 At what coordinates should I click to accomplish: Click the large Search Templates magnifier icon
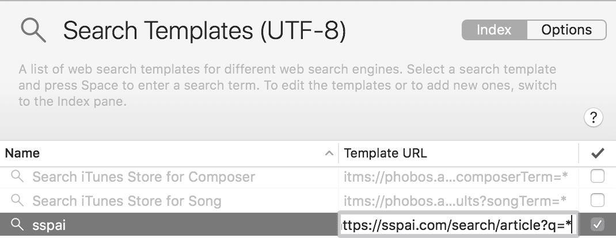click(x=33, y=31)
